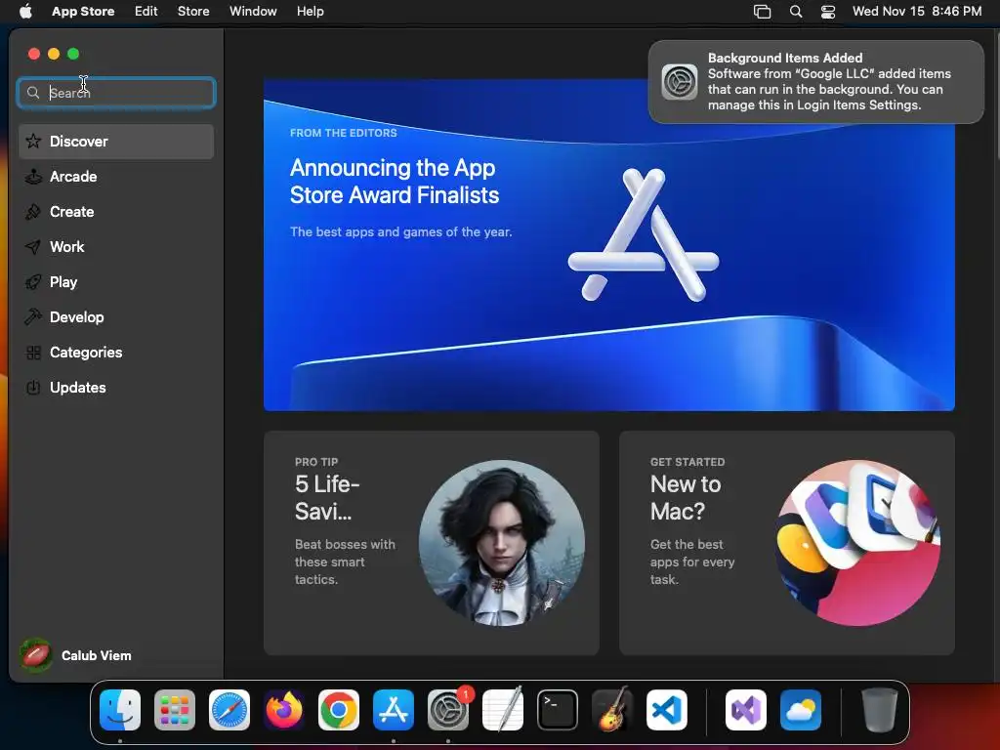This screenshot has width=1000, height=750.
Task: Open TextEdit from the Dock
Action: pos(503,710)
